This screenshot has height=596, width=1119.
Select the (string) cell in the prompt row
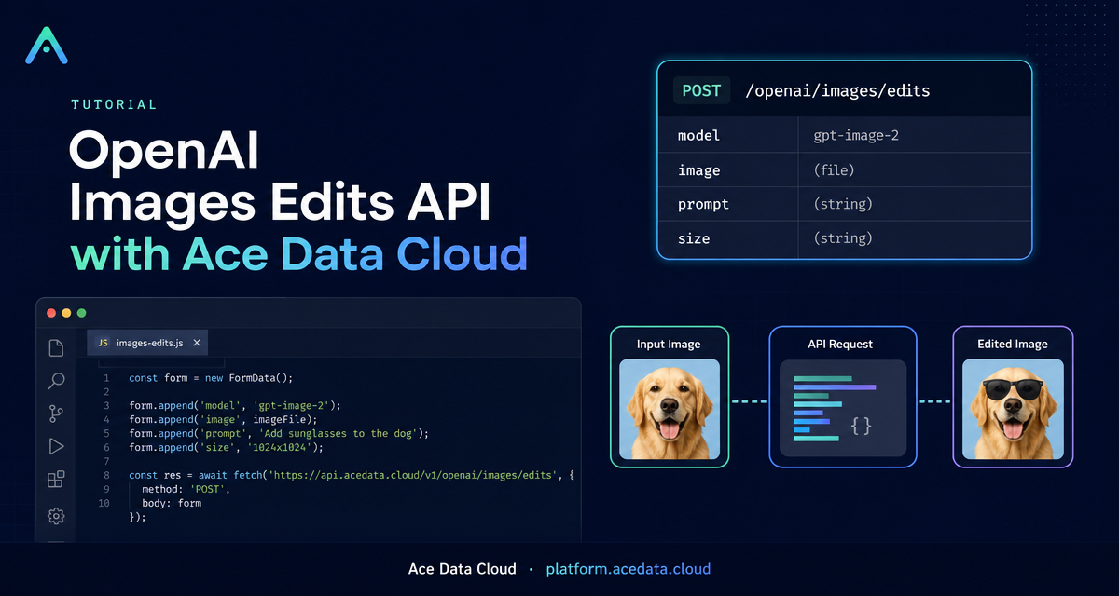(x=915, y=204)
